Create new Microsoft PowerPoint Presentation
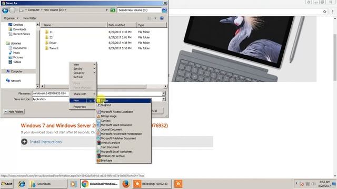337x189 pixels. [124, 134]
